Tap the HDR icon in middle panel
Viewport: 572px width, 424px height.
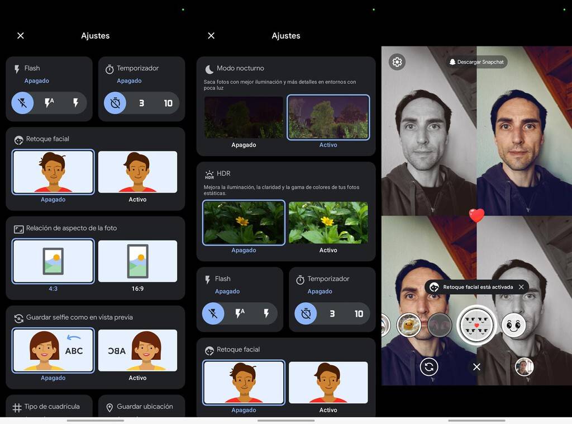pos(209,174)
